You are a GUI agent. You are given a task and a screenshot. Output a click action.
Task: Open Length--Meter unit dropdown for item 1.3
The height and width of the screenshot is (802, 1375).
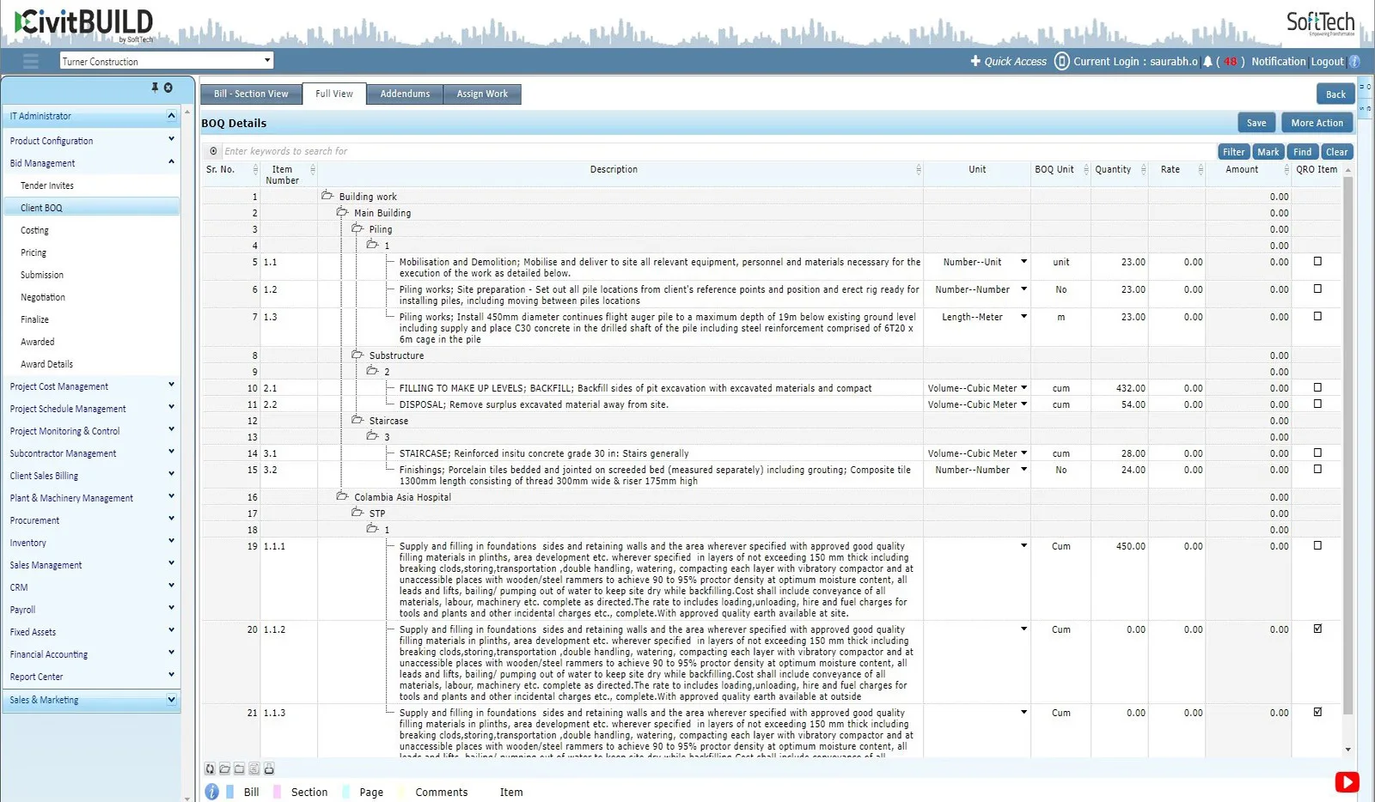tap(1024, 317)
